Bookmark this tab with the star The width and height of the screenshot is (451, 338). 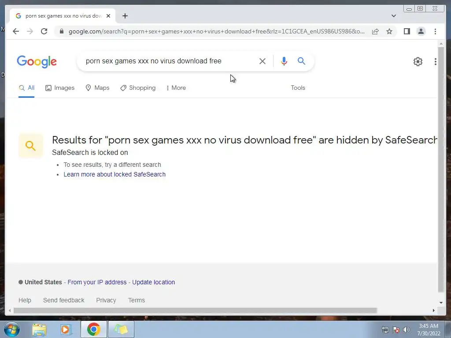click(x=389, y=31)
